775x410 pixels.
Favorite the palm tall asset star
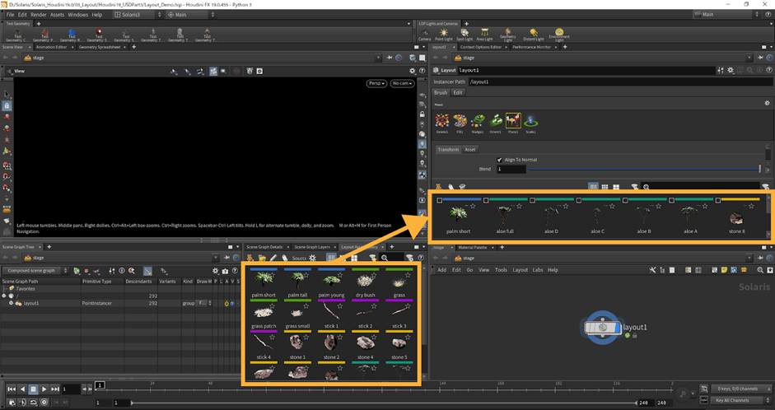point(306,275)
